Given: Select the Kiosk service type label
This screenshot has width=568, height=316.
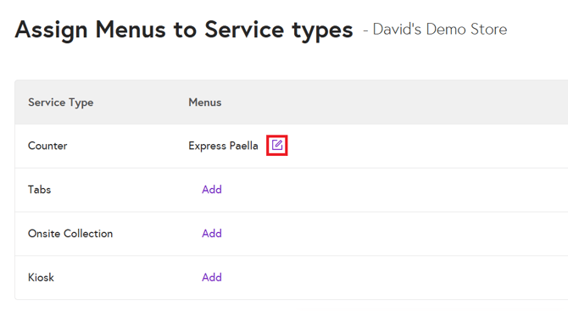Looking at the screenshot, I should [41, 277].
